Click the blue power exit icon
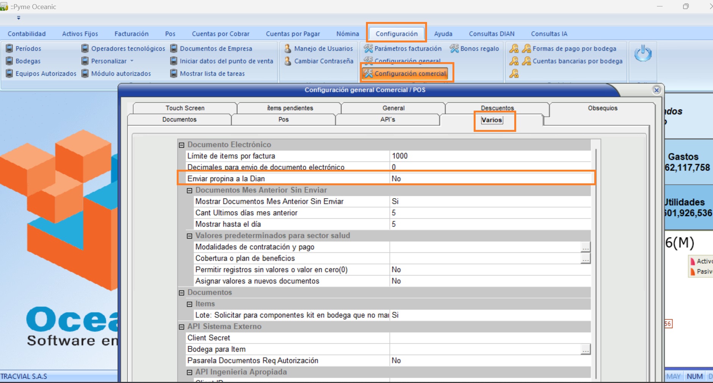Screen dimensions: 713x383 (643, 54)
